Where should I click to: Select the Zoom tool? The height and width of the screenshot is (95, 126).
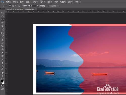pyautogui.click(x=3, y=76)
